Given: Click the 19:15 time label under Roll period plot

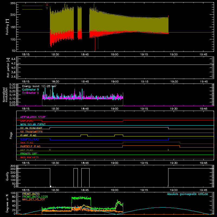Looking at the screenshot, I should tap(145, 82).
